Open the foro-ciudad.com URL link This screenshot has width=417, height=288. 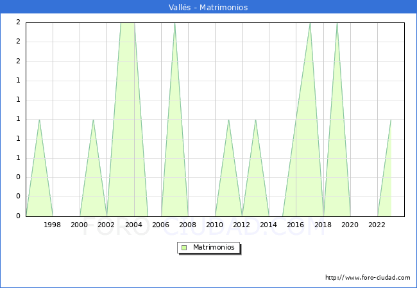[x=368, y=278]
